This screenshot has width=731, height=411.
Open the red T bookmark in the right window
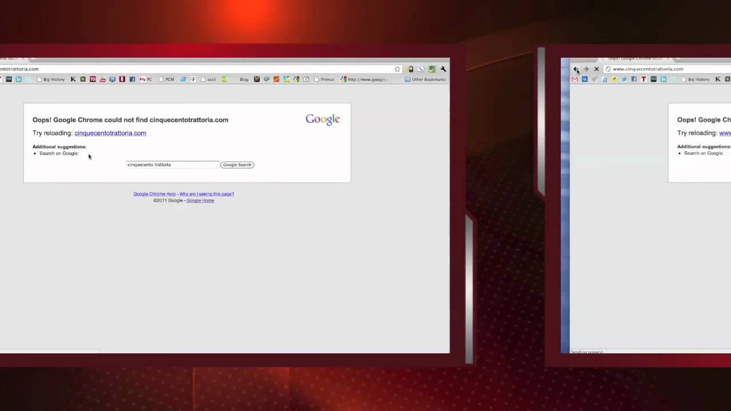point(644,79)
